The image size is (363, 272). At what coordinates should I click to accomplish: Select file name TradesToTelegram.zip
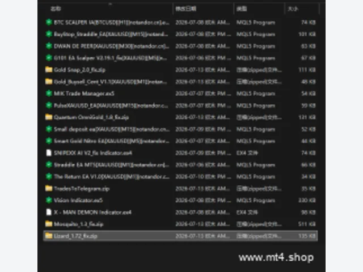click(82, 189)
